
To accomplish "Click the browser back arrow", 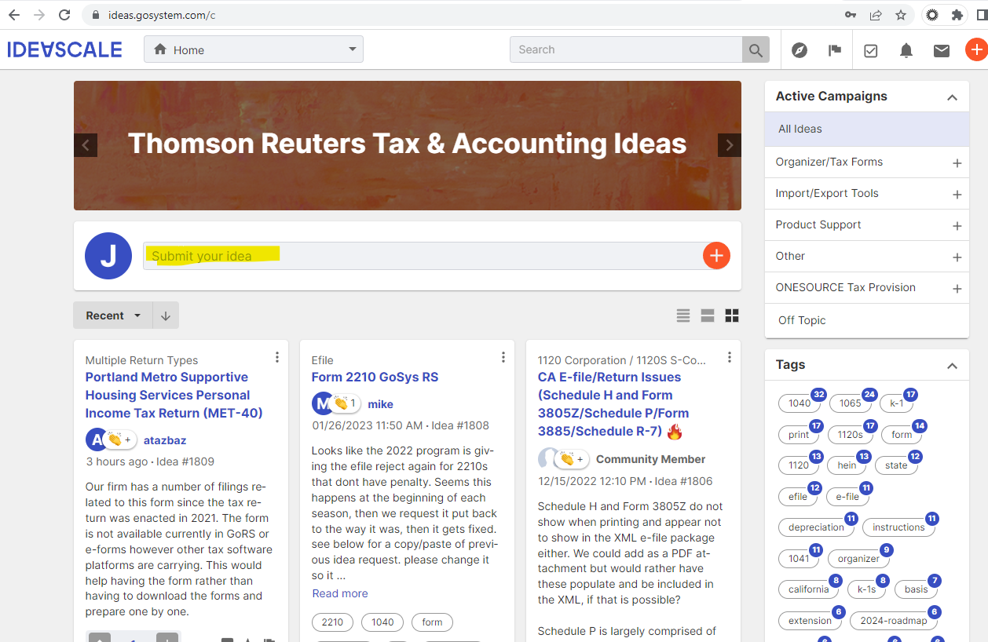I will [x=14, y=15].
